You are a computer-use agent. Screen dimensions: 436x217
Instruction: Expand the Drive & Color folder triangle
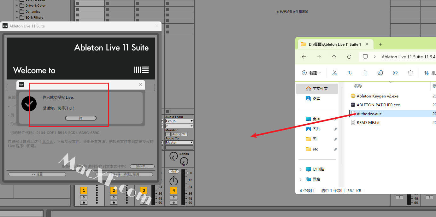(17, 5)
